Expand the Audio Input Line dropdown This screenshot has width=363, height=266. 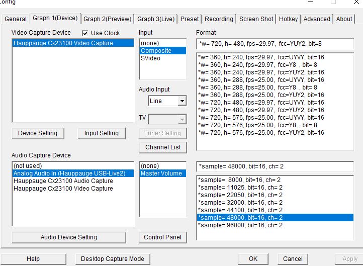coord(182,101)
